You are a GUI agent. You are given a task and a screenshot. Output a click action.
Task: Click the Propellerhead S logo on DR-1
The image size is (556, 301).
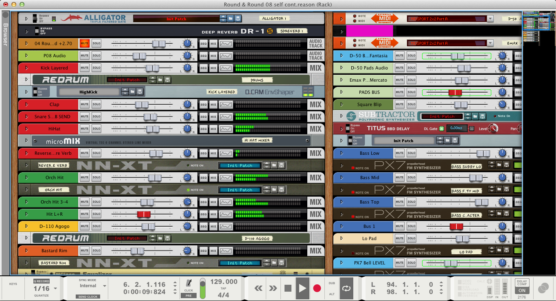(x=269, y=31)
